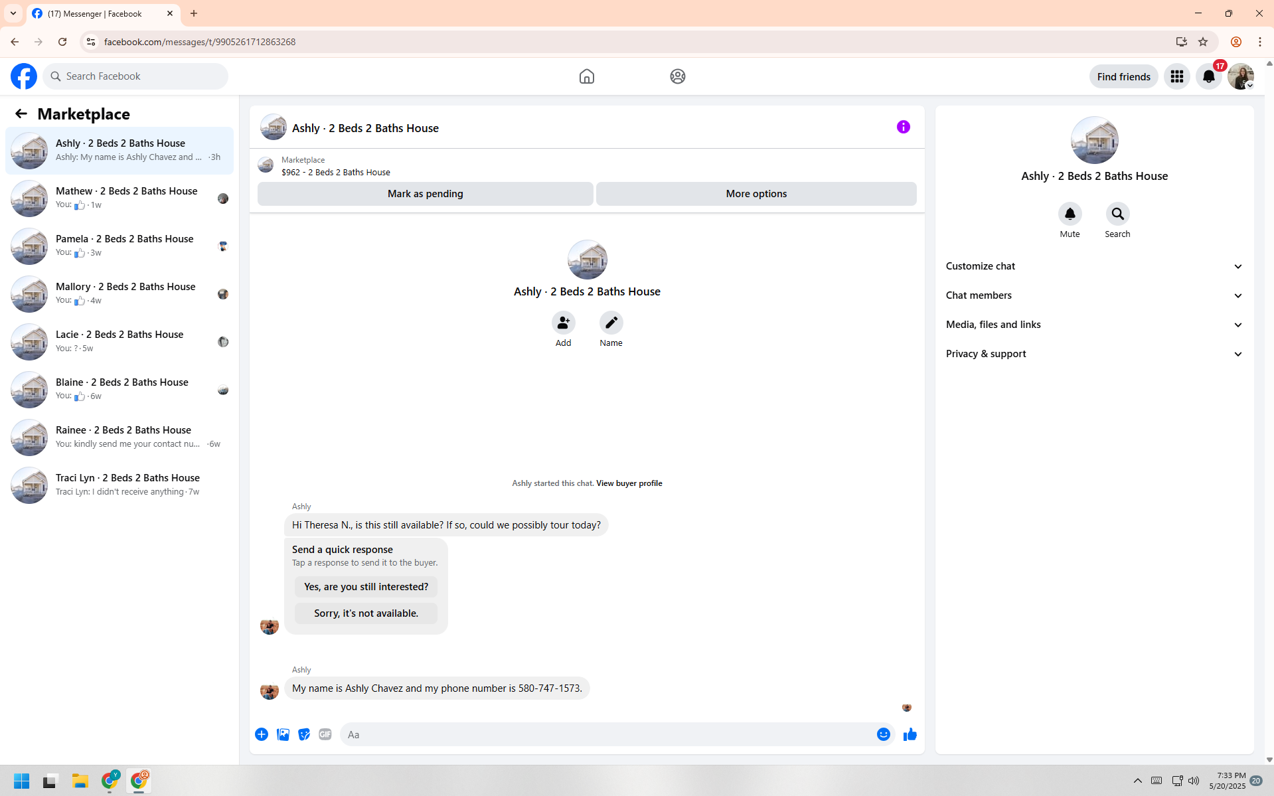Image resolution: width=1274 pixels, height=796 pixels.
Task: Send a thumbs-up like
Action: (910, 734)
